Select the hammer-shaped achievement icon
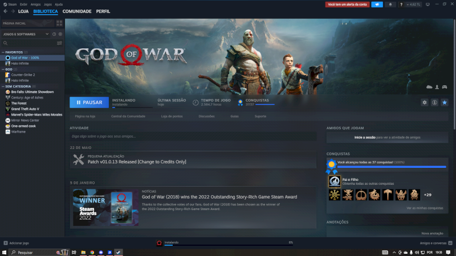 click(388, 195)
